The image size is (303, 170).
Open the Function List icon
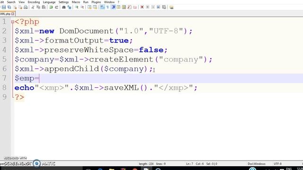tap(129, 8)
